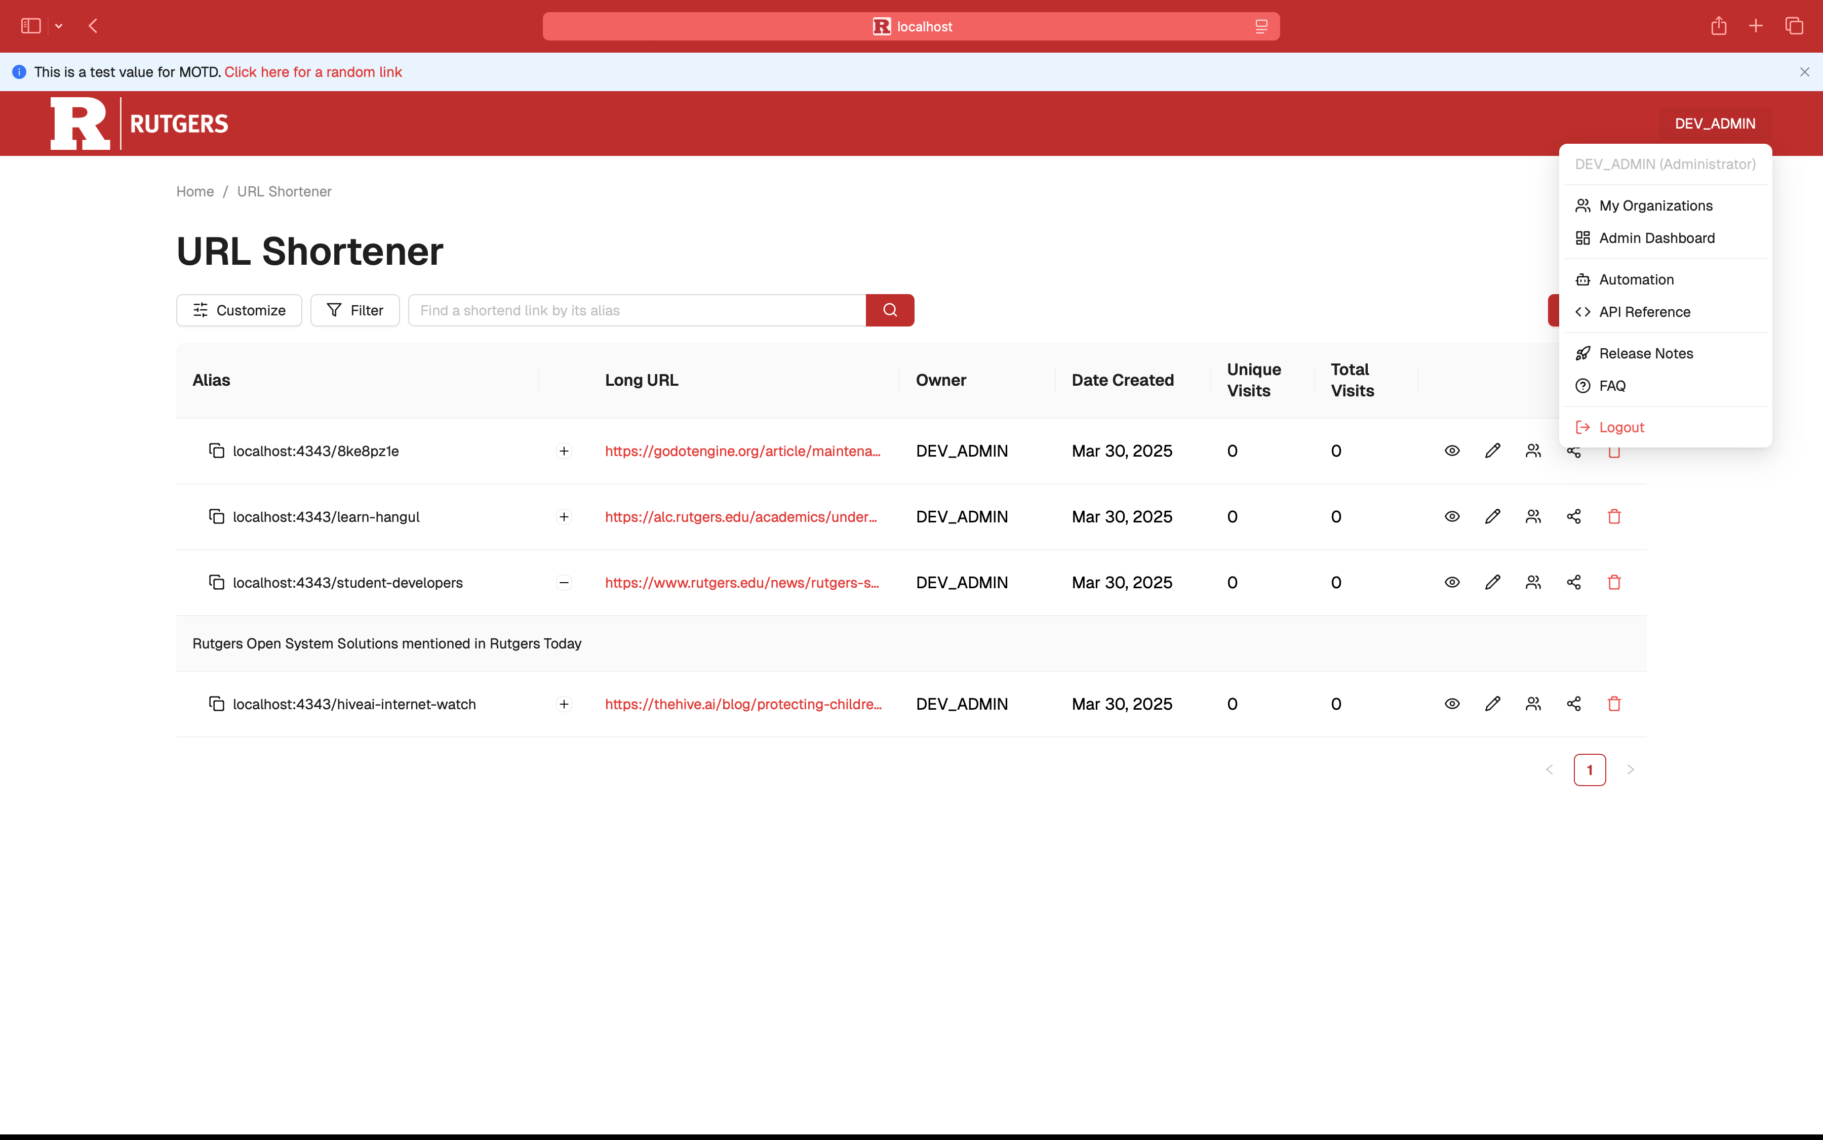View details of 8ke8pz1e link via eye icon
The height and width of the screenshot is (1140, 1823).
1451,451
